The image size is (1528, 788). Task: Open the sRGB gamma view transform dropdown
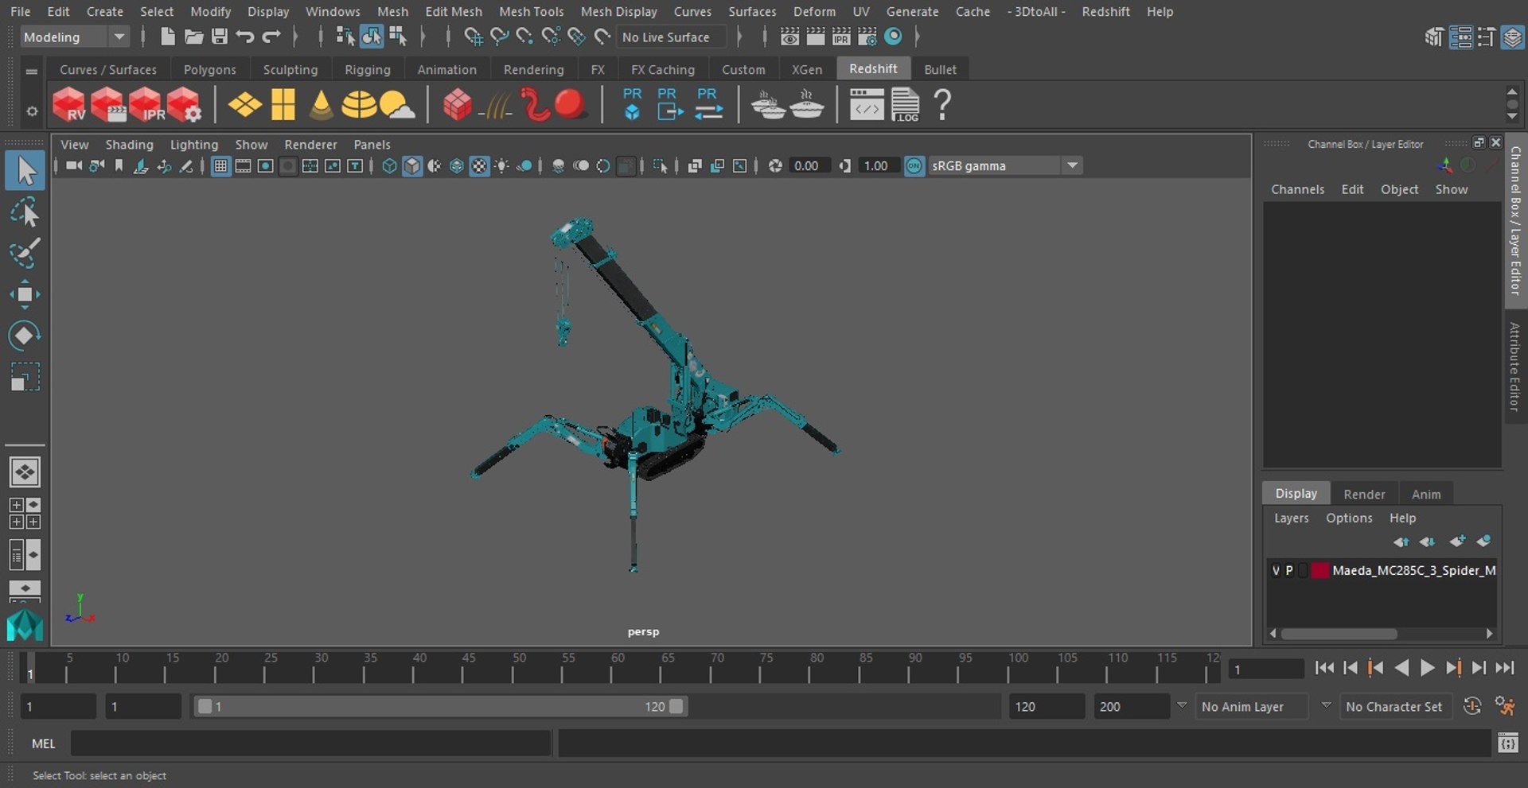[x=1005, y=166]
